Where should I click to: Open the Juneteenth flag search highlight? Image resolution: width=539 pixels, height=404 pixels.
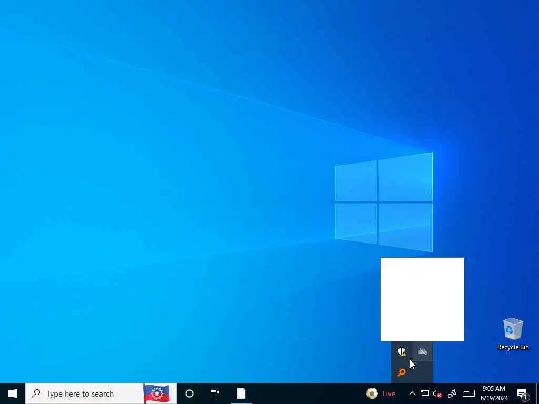157,393
